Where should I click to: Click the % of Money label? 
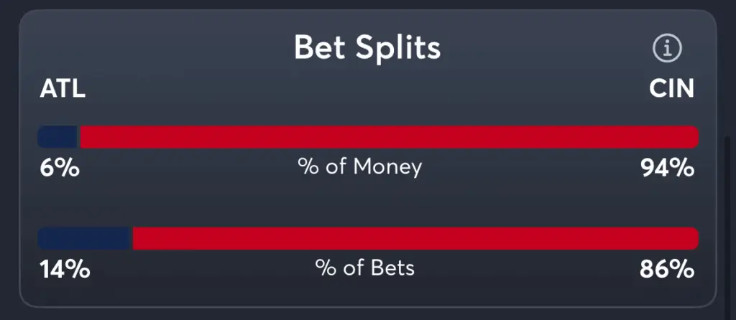(x=360, y=167)
